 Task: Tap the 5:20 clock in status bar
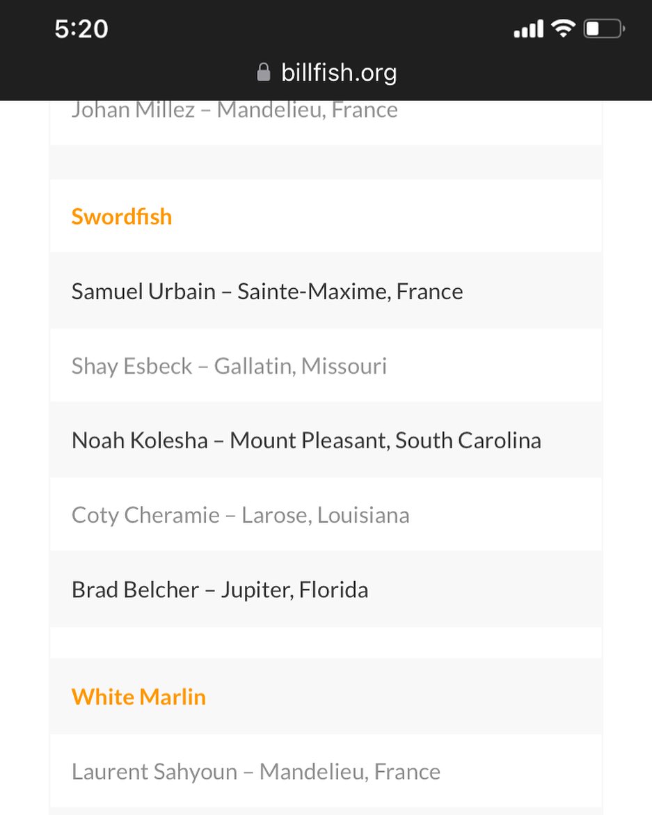[81, 29]
